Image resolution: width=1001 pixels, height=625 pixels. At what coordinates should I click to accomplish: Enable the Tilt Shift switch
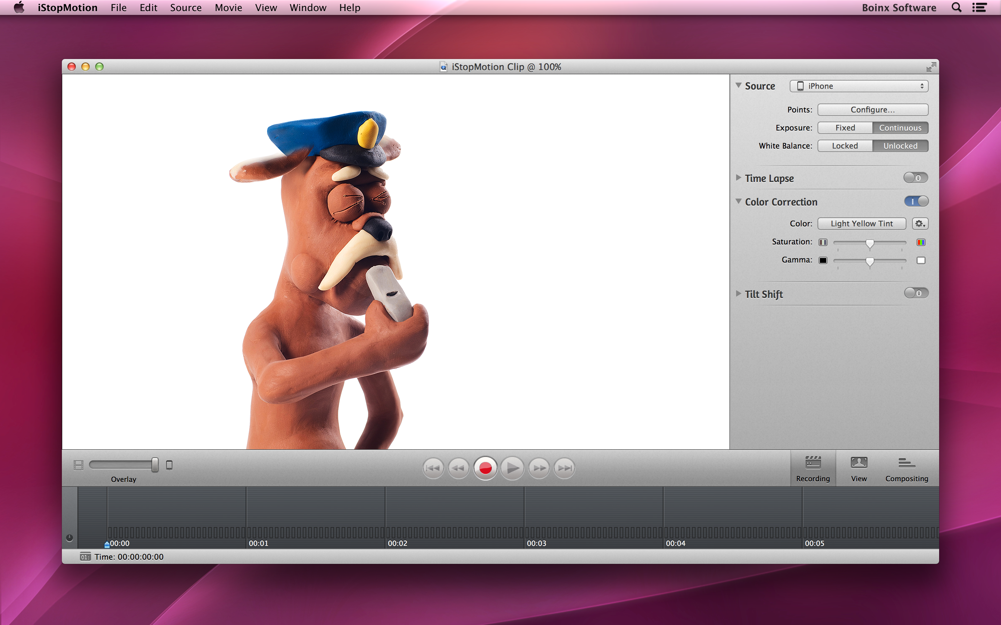pyautogui.click(x=916, y=293)
